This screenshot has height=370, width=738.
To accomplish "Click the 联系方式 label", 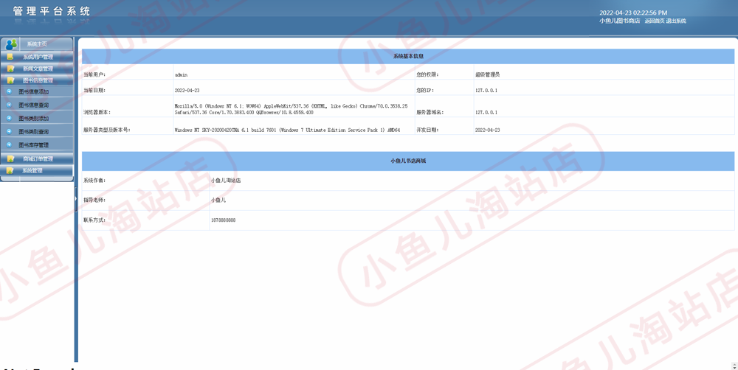I will 94,220.
